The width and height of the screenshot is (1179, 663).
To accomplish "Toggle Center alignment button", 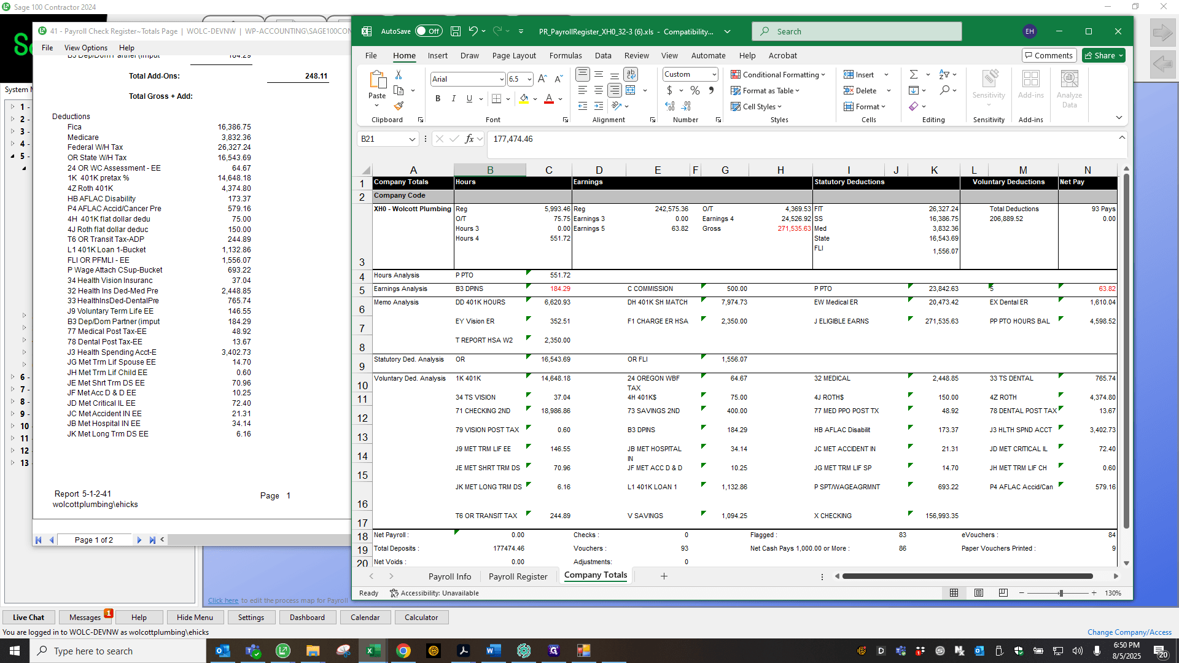I will tap(599, 90).
